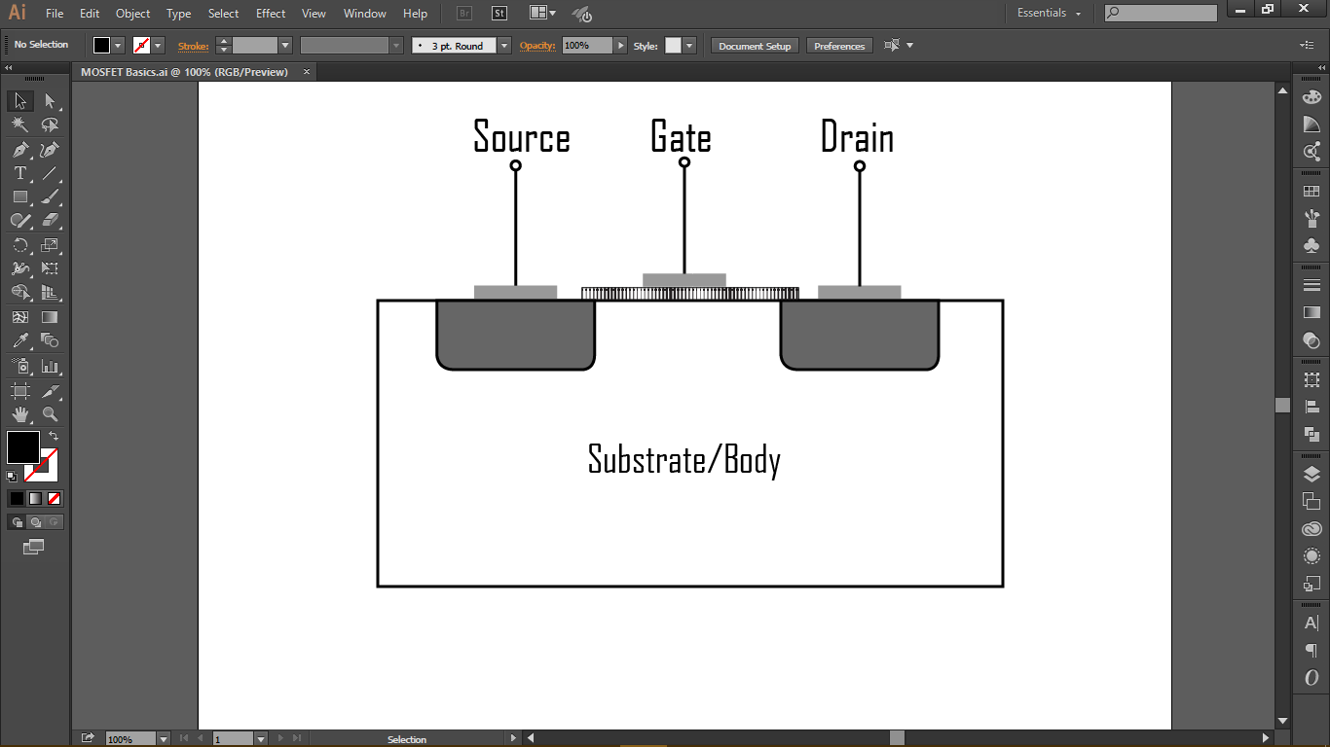
Task: Click the Preferences button
Action: (839, 46)
